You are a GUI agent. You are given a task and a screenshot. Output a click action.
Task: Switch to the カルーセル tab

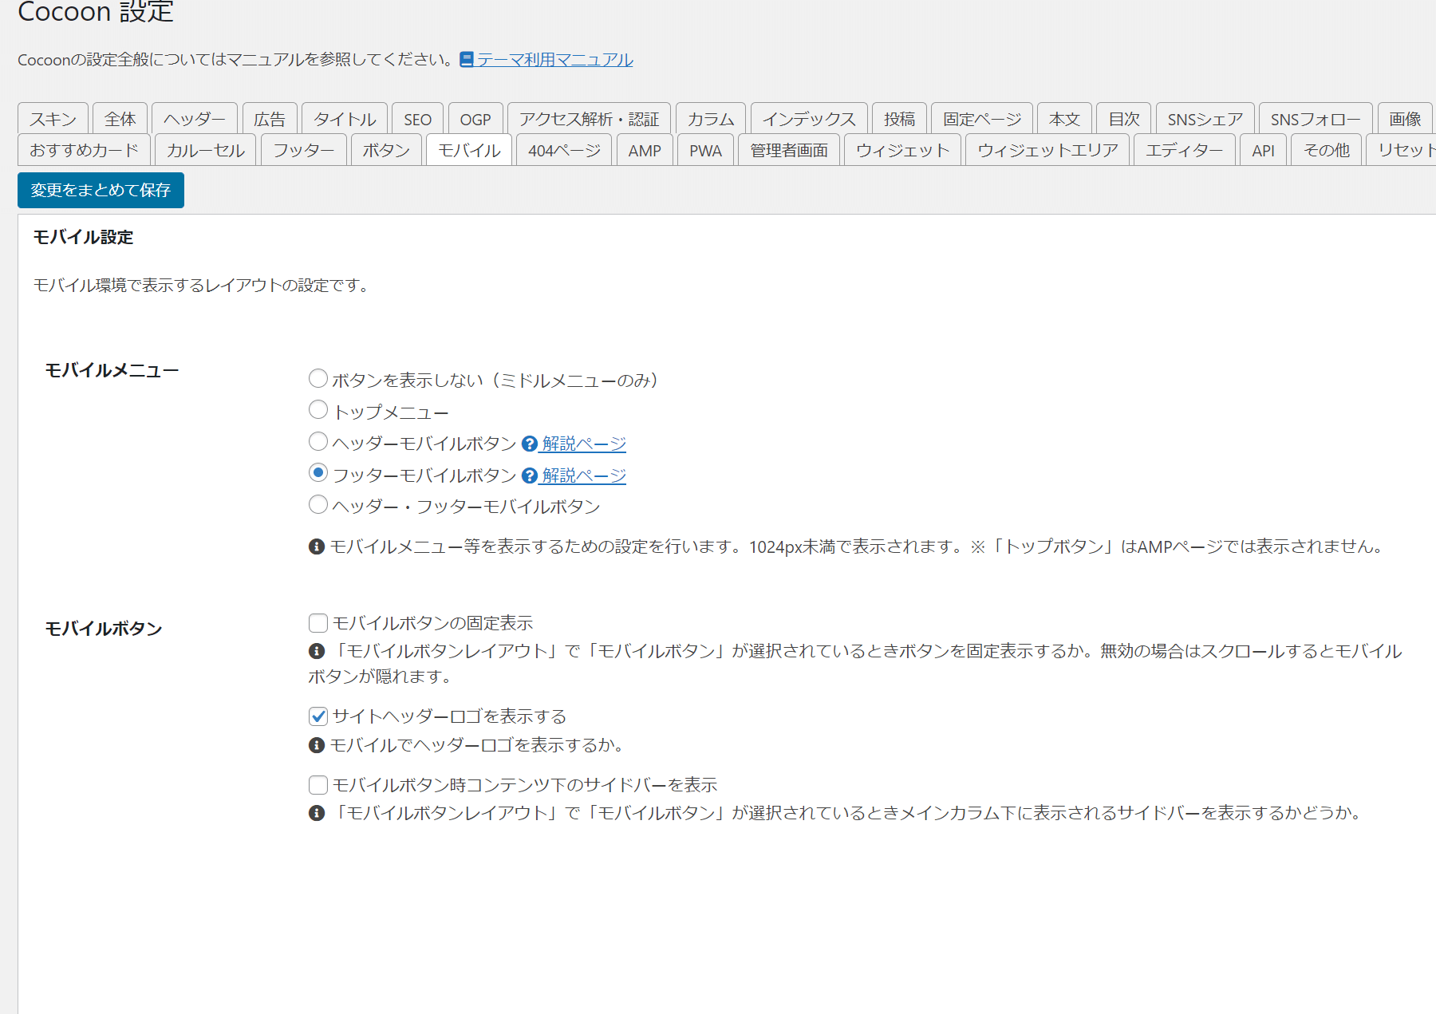point(205,150)
